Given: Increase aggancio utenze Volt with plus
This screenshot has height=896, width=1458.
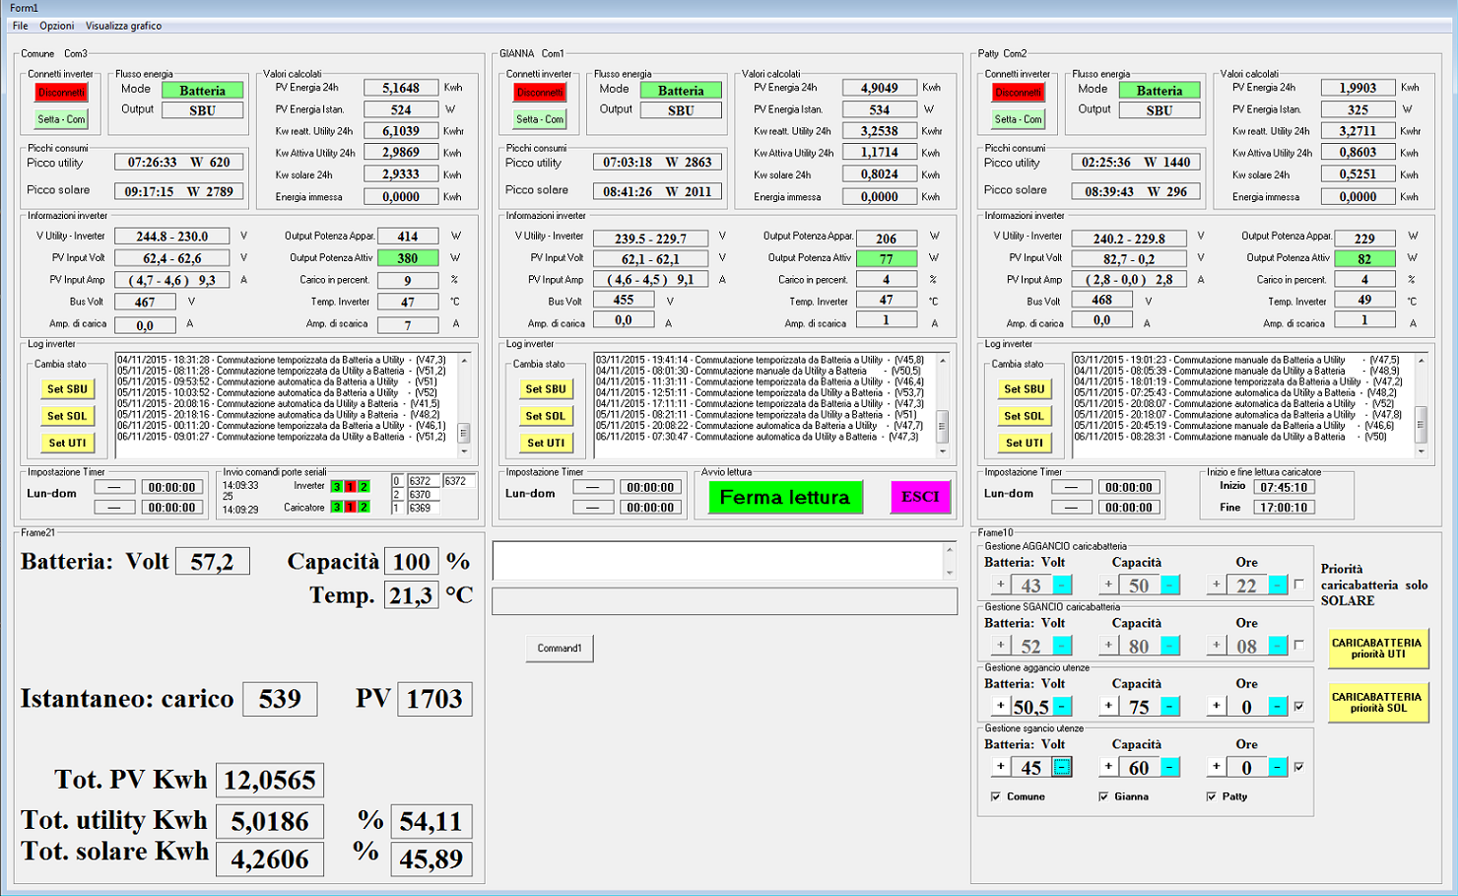Looking at the screenshot, I should (x=1001, y=707).
